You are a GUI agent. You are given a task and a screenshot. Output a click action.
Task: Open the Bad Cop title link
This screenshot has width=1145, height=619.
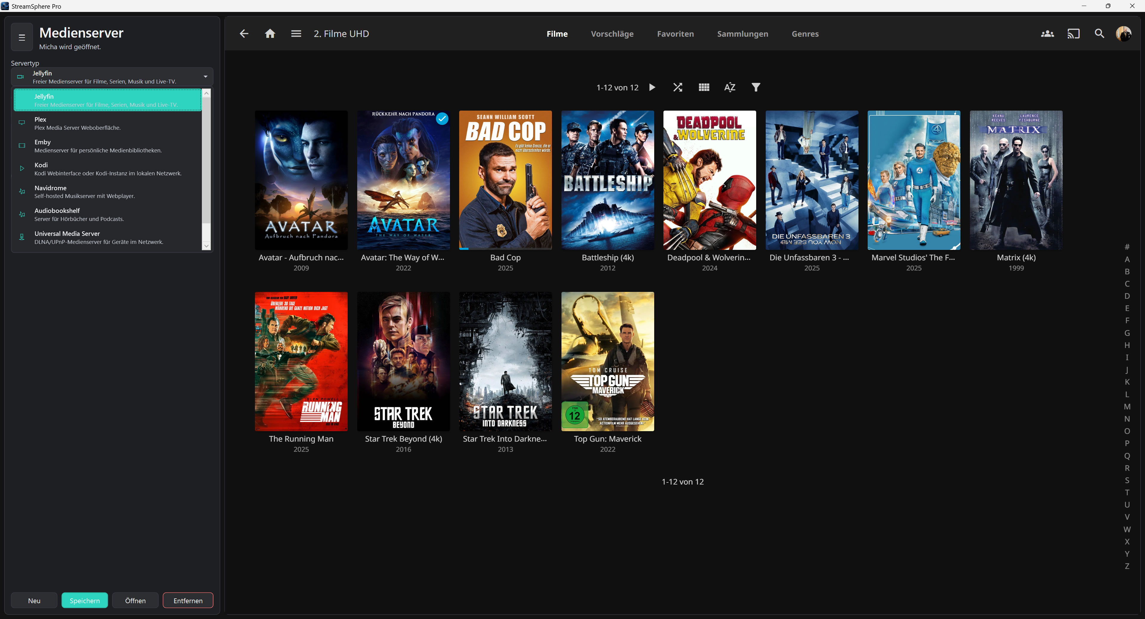(x=505, y=257)
